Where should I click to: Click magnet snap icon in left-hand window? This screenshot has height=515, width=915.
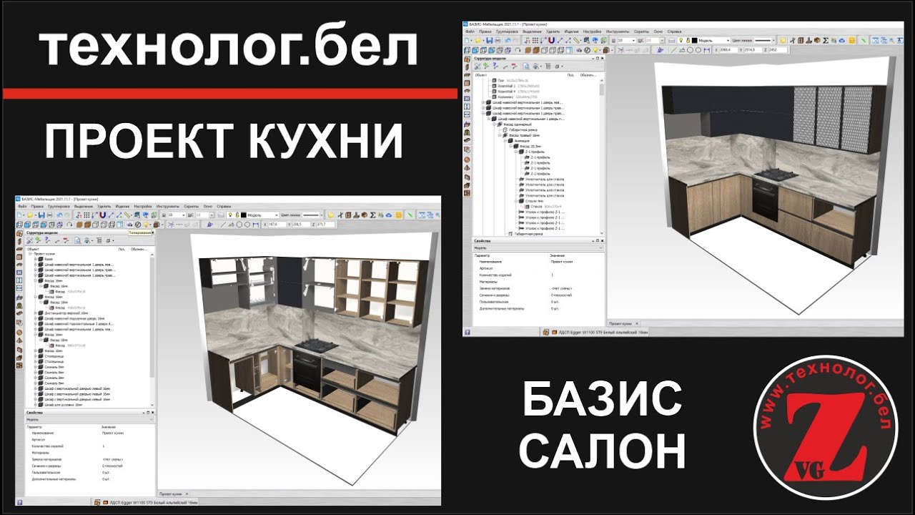click(x=102, y=215)
